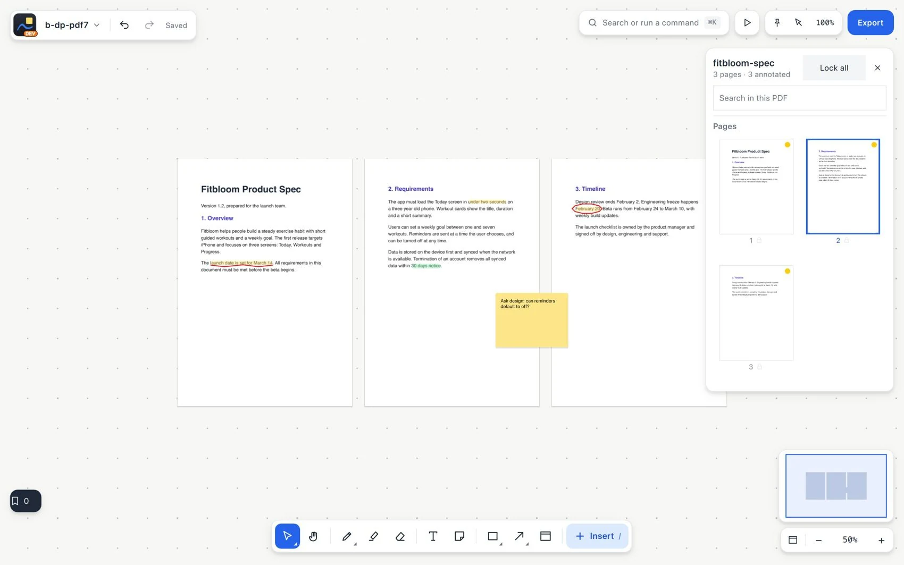The height and width of the screenshot is (565, 904).
Task: Select the yellow sticky note on canvas
Action: (532, 321)
